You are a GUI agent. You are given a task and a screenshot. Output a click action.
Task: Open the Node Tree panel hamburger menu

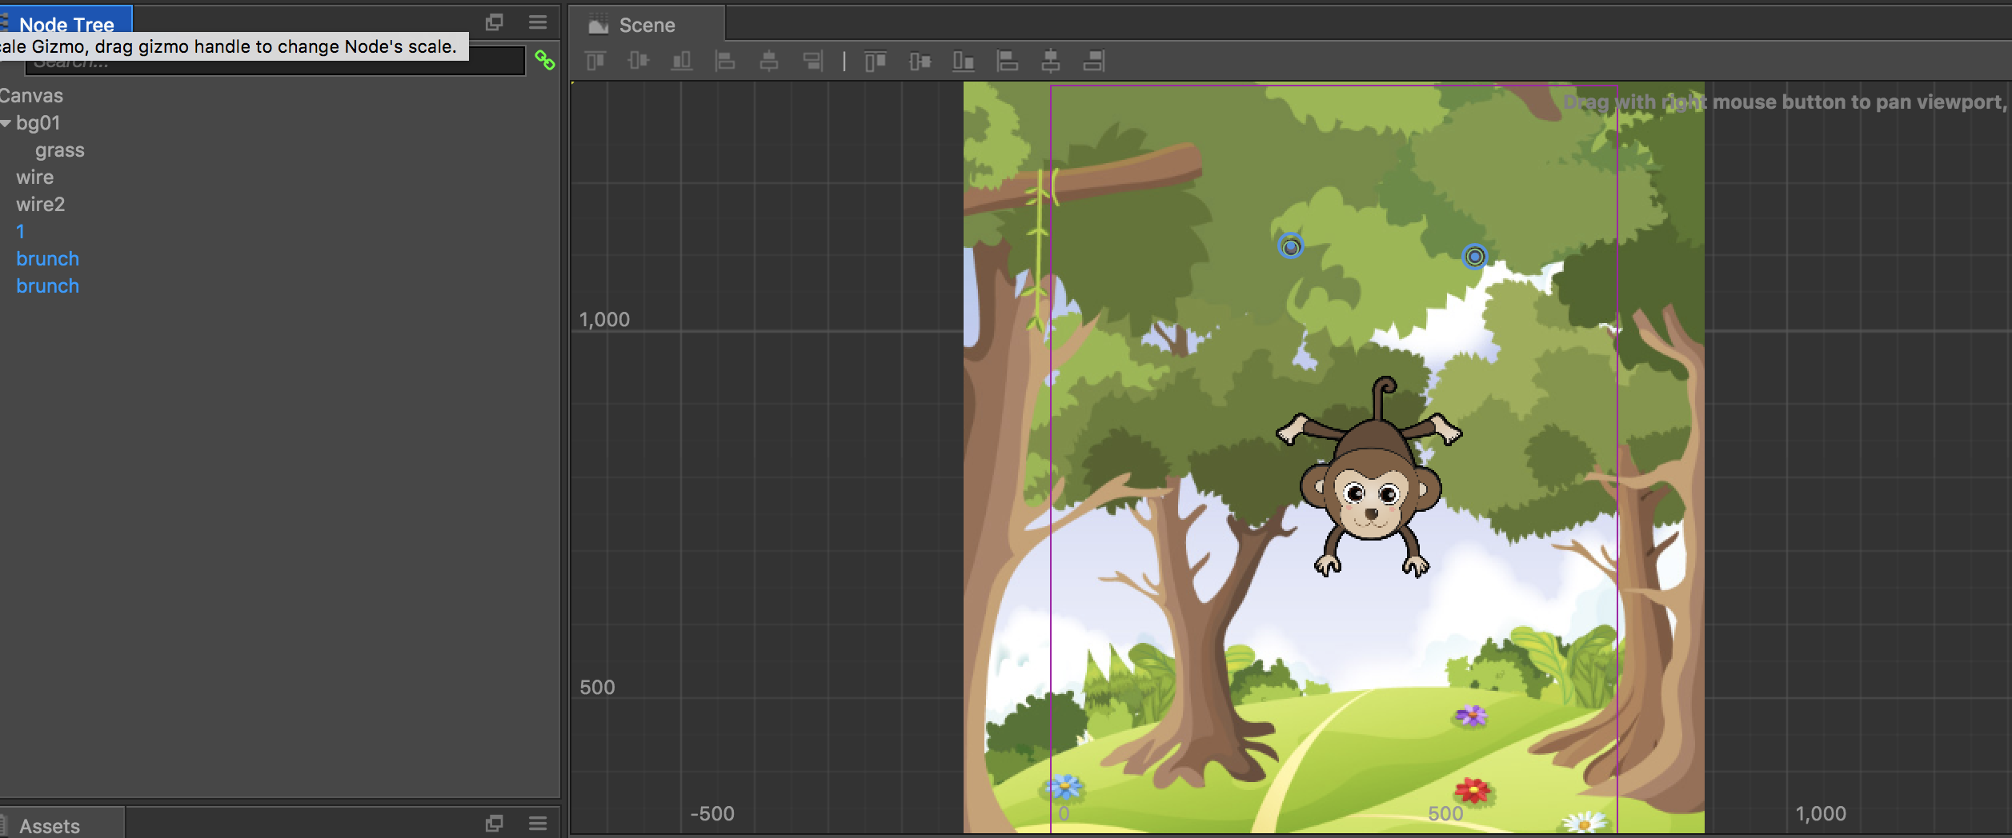pyautogui.click(x=538, y=22)
